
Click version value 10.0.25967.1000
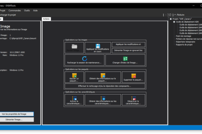click(x=17, y=52)
